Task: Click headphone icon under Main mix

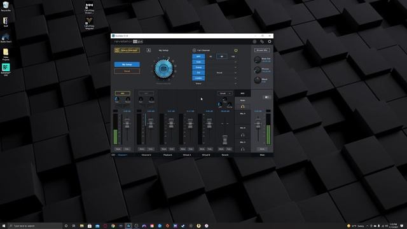Action: point(242,106)
